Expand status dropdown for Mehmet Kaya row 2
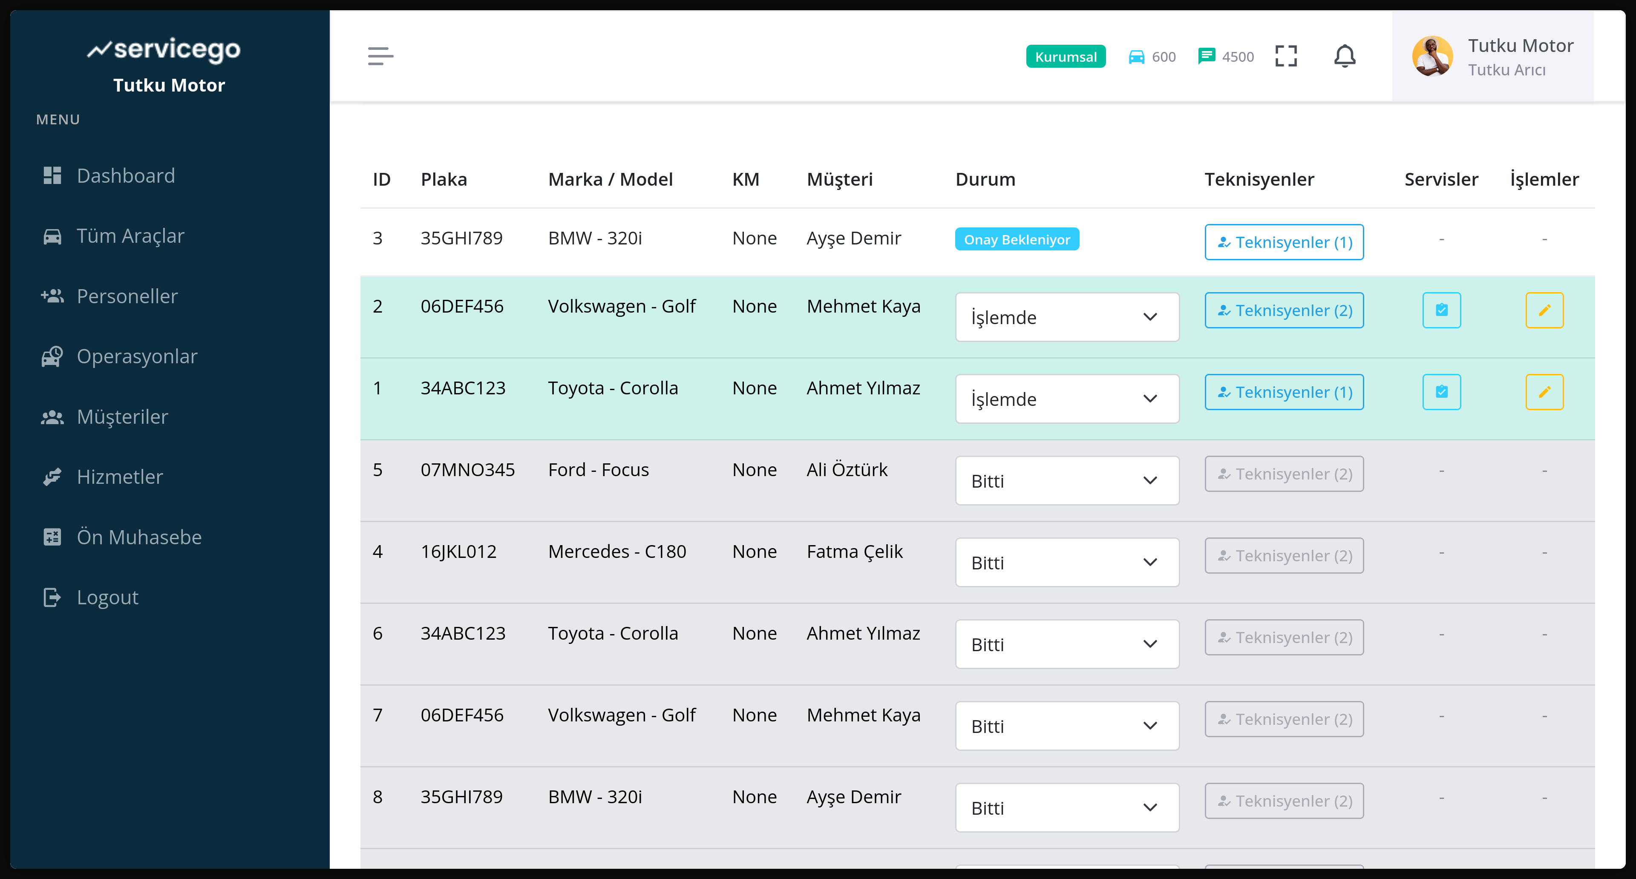 pos(1066,317)
